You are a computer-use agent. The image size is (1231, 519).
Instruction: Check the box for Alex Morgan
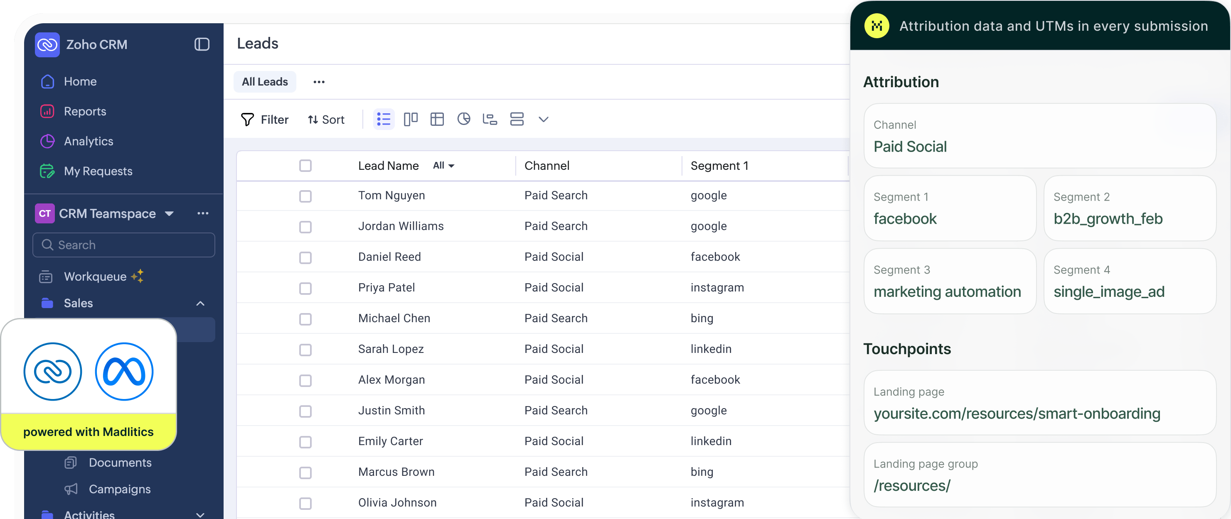coord(305,381)
